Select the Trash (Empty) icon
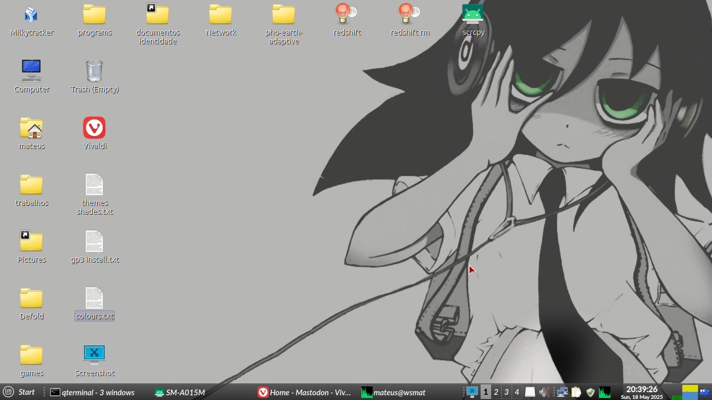Image resolution: width=712 pixels, height=400 pixels. click(94, 71)
